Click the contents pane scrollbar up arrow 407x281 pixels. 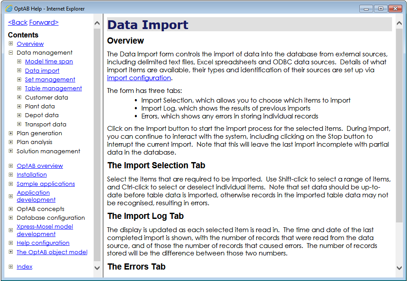click(97, 23)
